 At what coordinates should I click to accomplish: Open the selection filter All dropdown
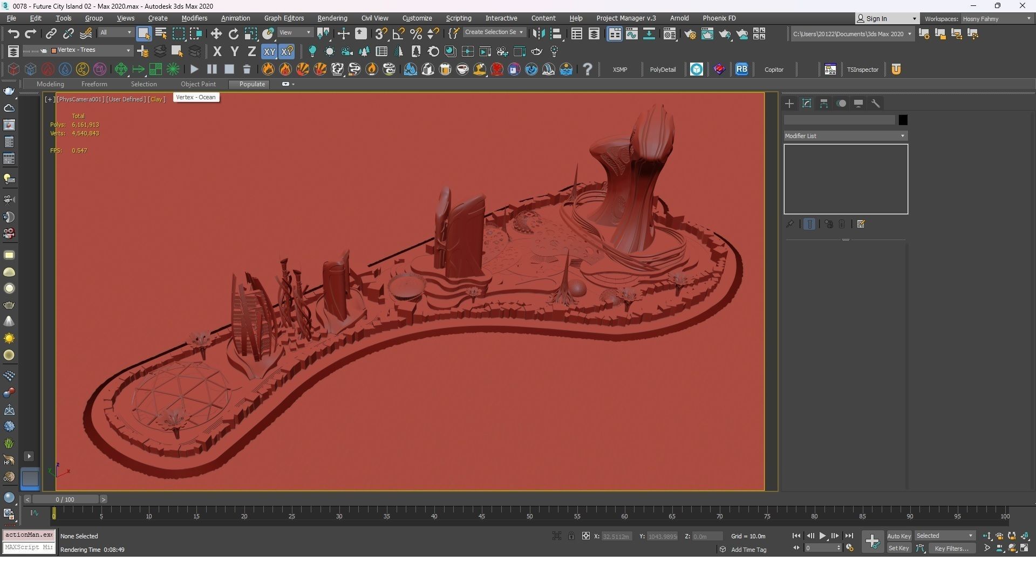click(x=115, y=32)
